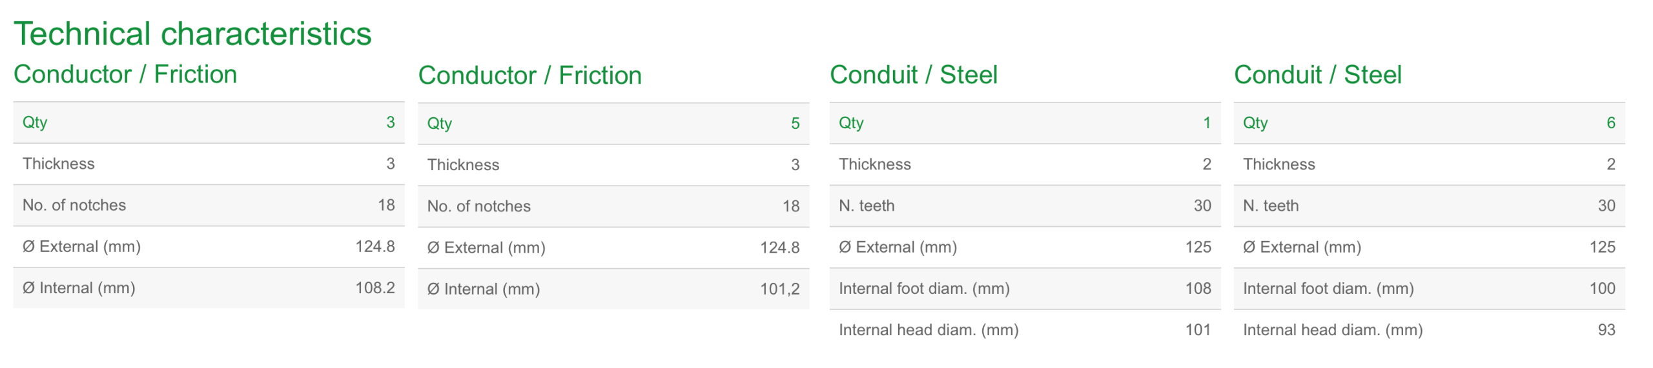Select the Conductor / Friction heading above Qty 3

click(125, 74)
